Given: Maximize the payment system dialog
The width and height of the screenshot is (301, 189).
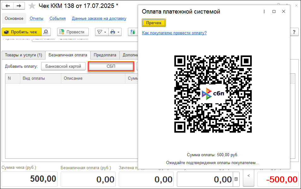Looking at the screenshot, I should click(x=274, y=11).
